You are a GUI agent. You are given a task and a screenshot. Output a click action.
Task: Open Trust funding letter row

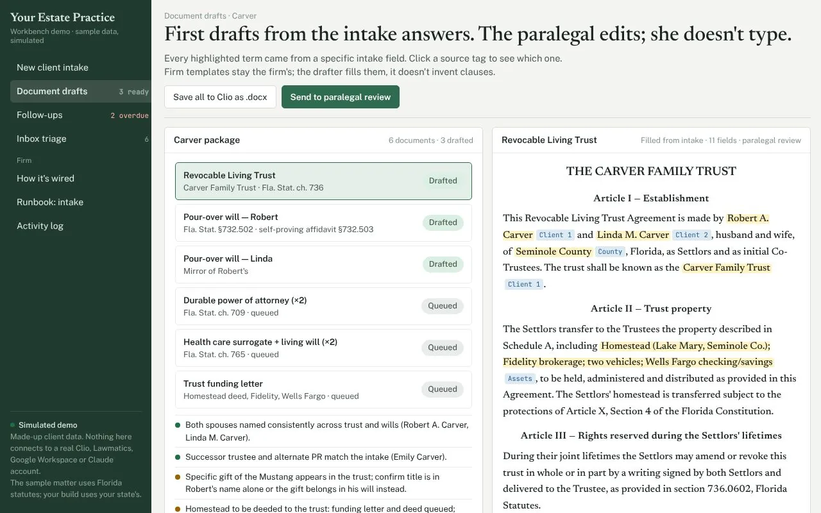tap(323, 389)
